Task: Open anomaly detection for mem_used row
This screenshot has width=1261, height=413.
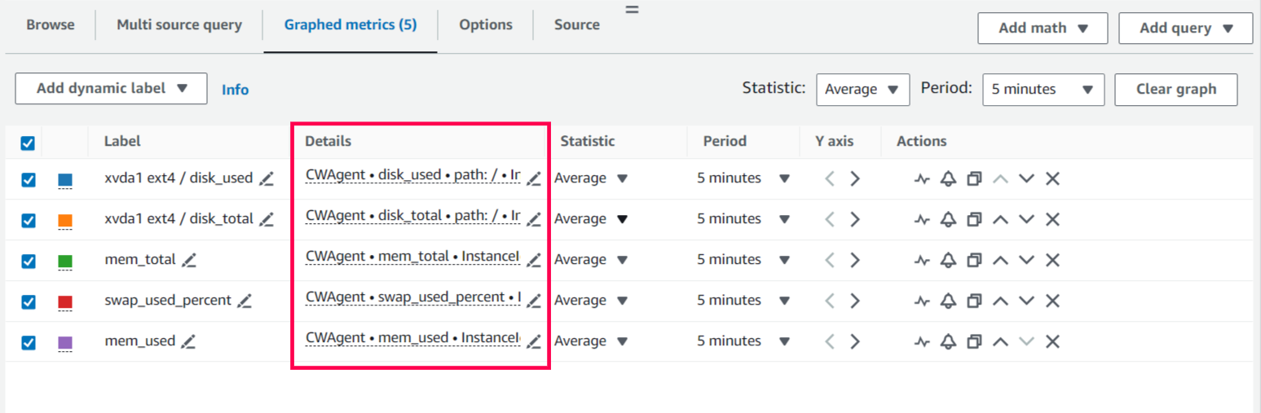Action: click(921, 341)
